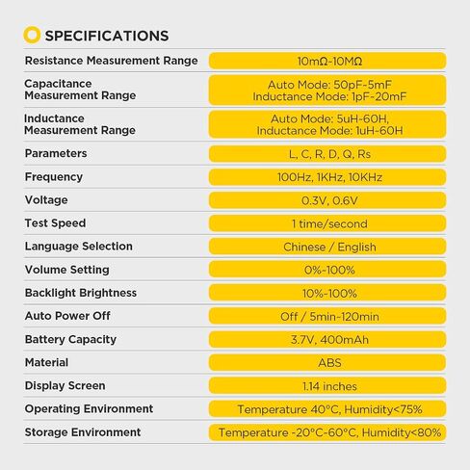The height and width of the screenshot is (470, 470).
Task: Select the Volume Setting 0%-100% bar
Action: pyautogui.click(x=327, y=270)
